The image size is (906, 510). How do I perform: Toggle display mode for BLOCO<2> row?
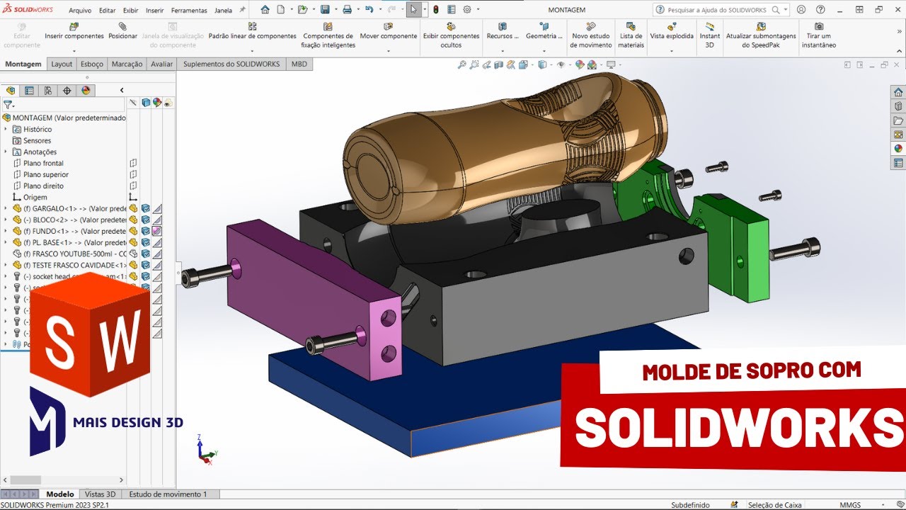click(145, 220)
